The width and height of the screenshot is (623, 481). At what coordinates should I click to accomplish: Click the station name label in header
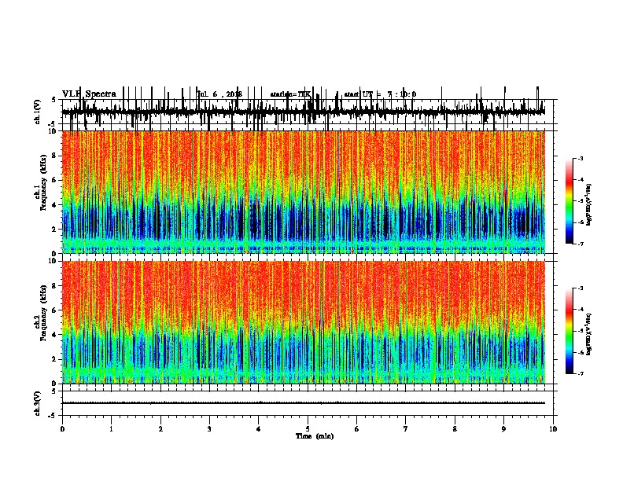click(x=290, y=94)
